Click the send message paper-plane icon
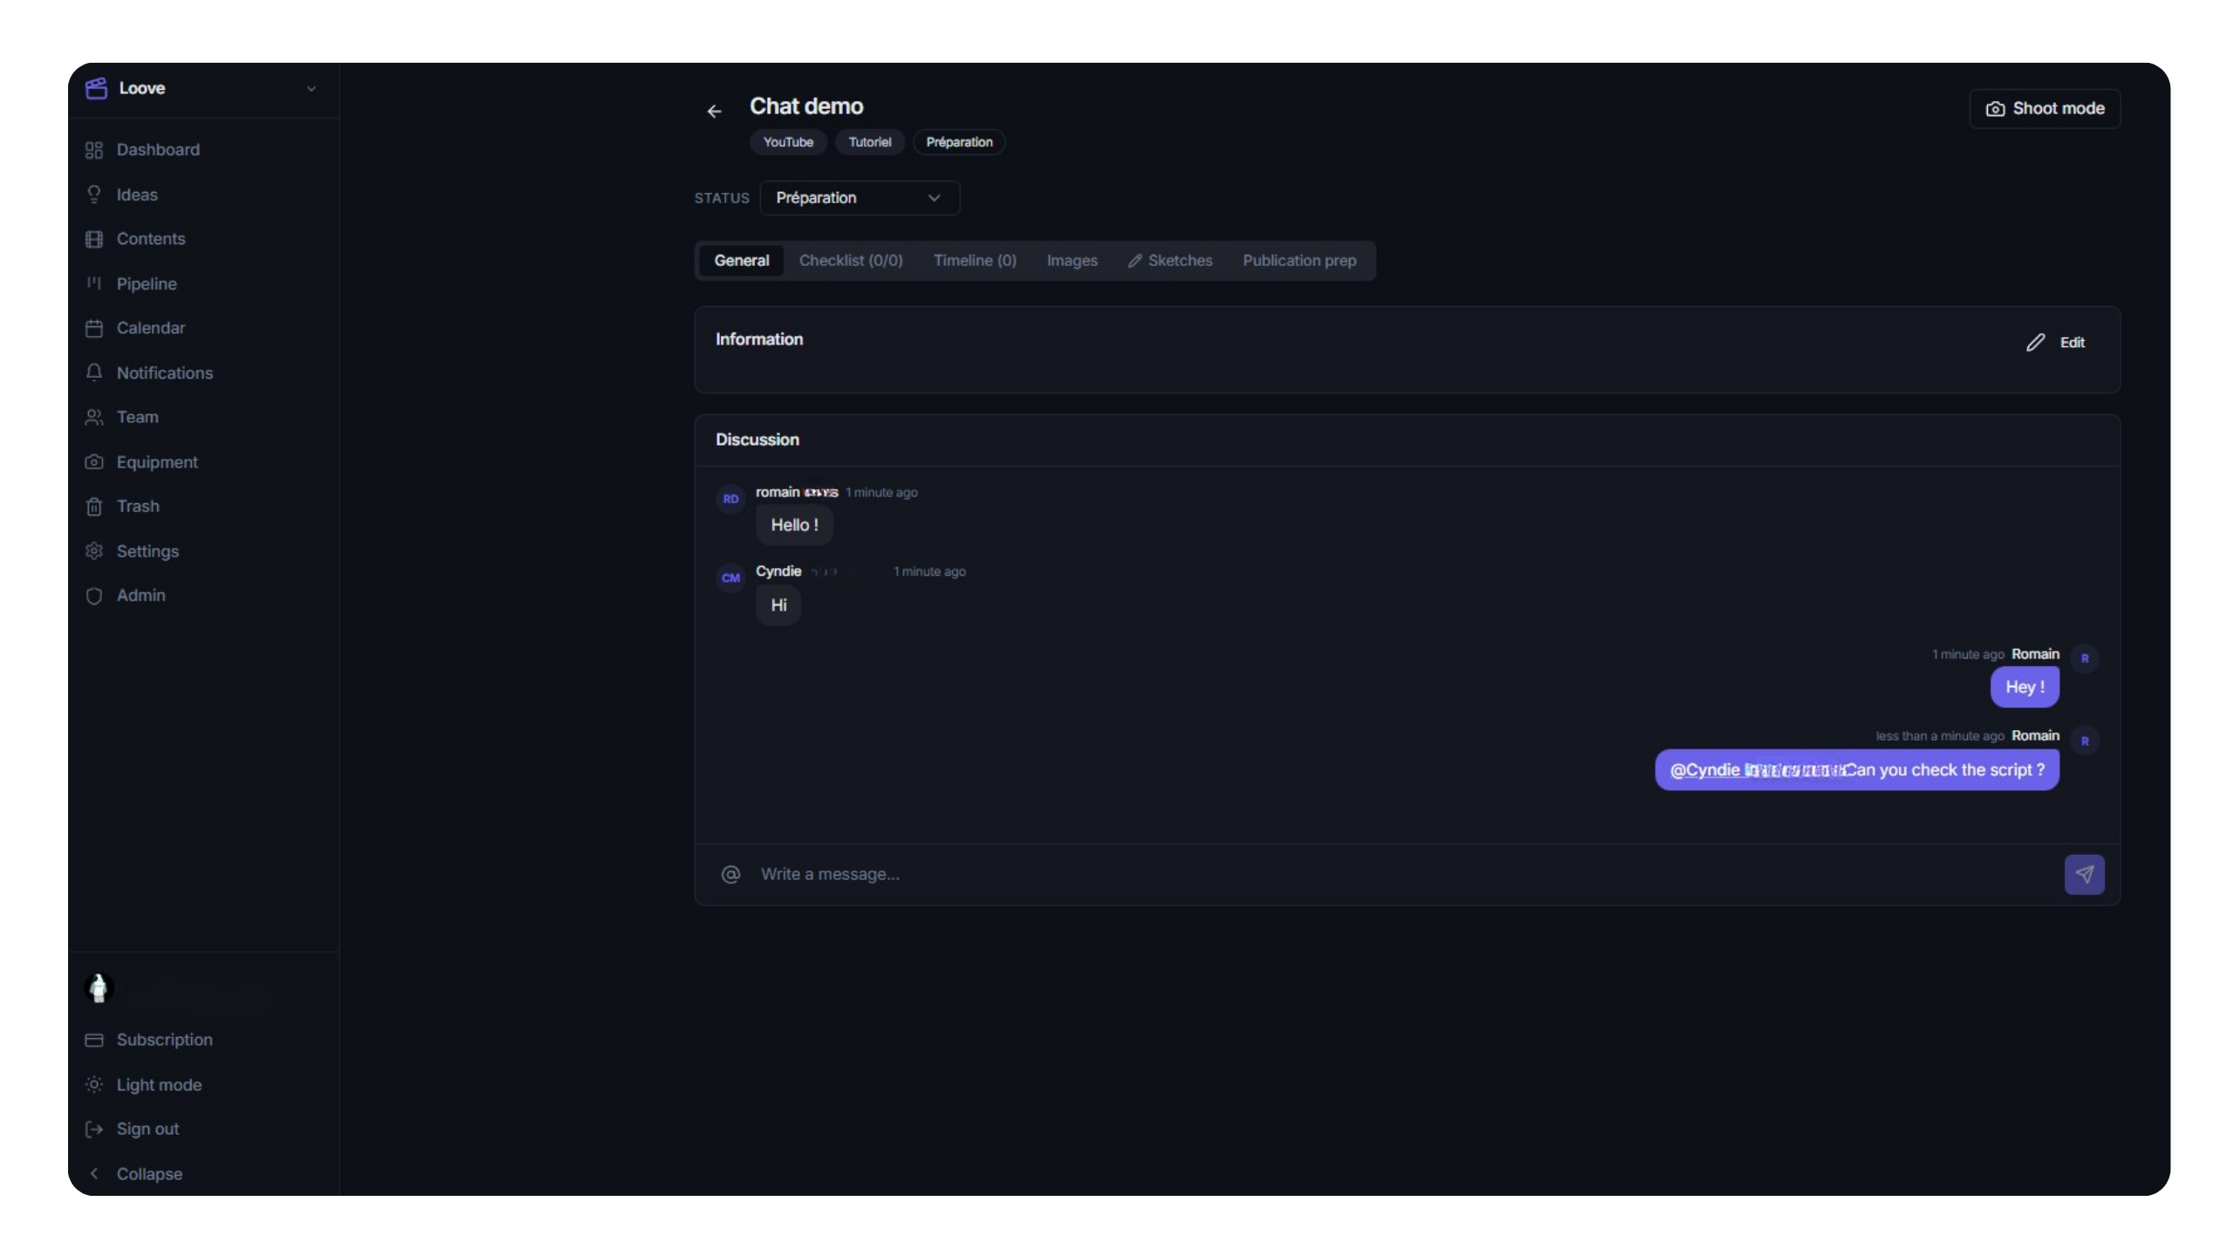The height and width of the screenshot is (1256, 2234). (x=2084, y=874)
